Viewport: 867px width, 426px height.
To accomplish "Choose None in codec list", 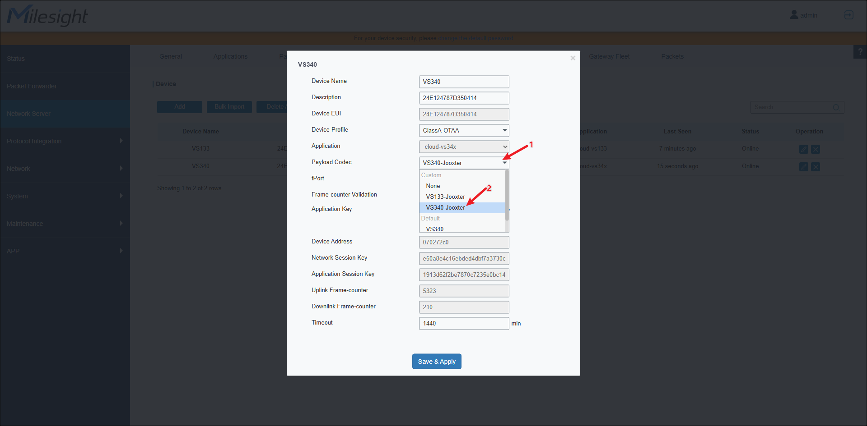I will (462, 186).
